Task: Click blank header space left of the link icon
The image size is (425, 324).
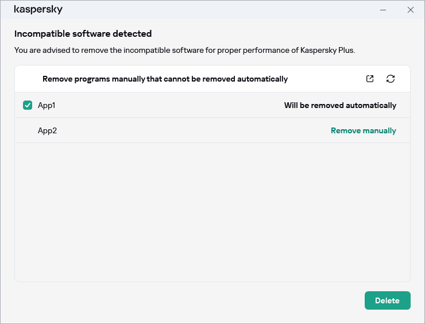Action: tap(327, 79)
